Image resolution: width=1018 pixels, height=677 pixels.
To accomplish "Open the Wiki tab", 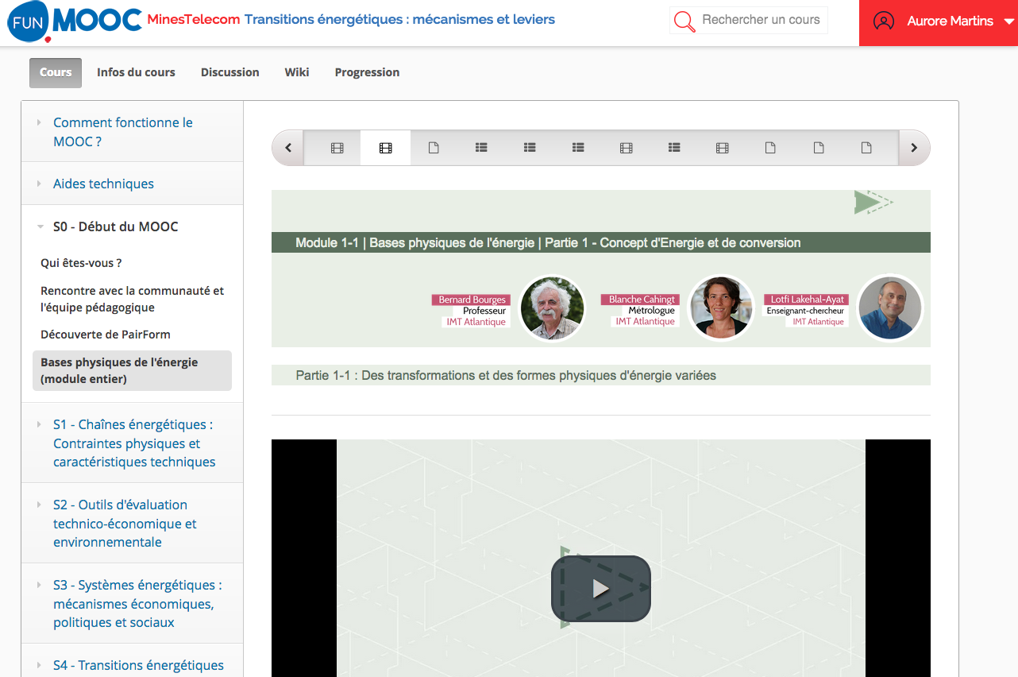I will pyautogui.click(x=297, y=72).
